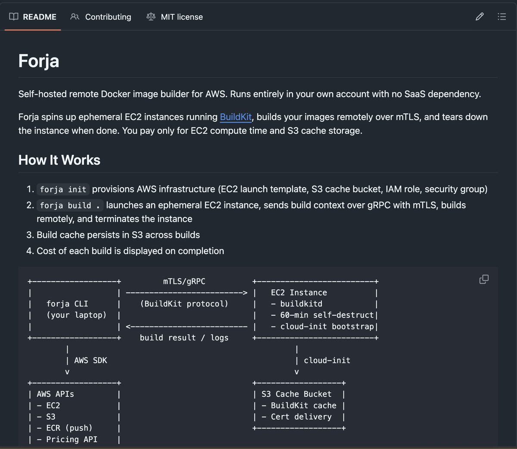
Task: Edit the README with the pencil icon
Action: tap(480, 17)
